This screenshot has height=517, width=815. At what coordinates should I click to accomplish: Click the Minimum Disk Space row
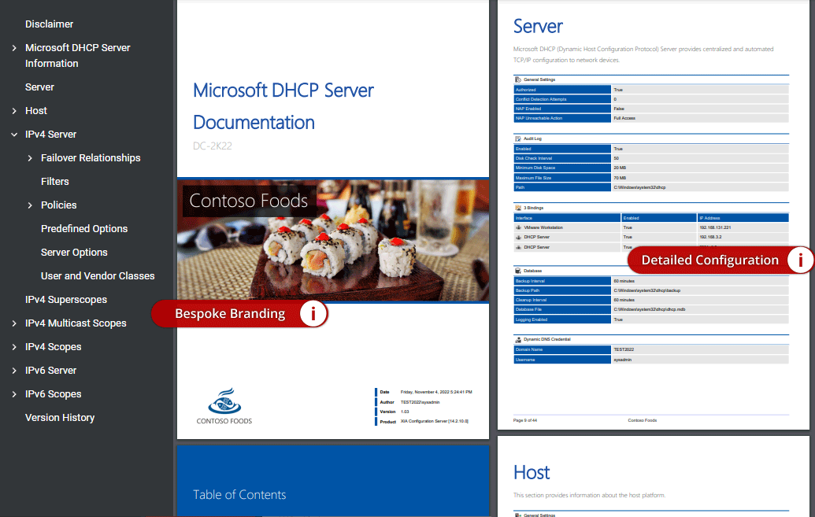pyautogui.click(x=651, y=168)
